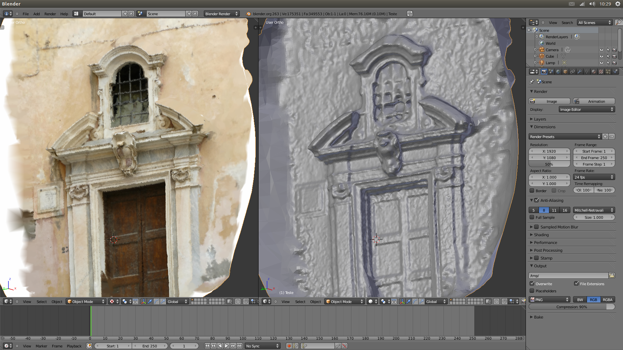This screenshot has width=623, height=350.
Task: Open the Object Constraints chain tab
Action: (572, 72)
